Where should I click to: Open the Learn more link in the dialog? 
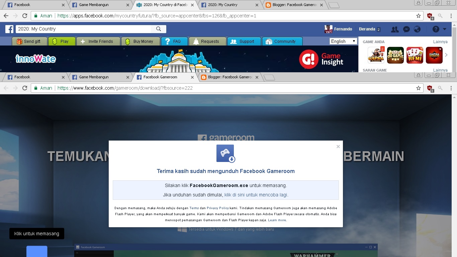tap(277, 220)
